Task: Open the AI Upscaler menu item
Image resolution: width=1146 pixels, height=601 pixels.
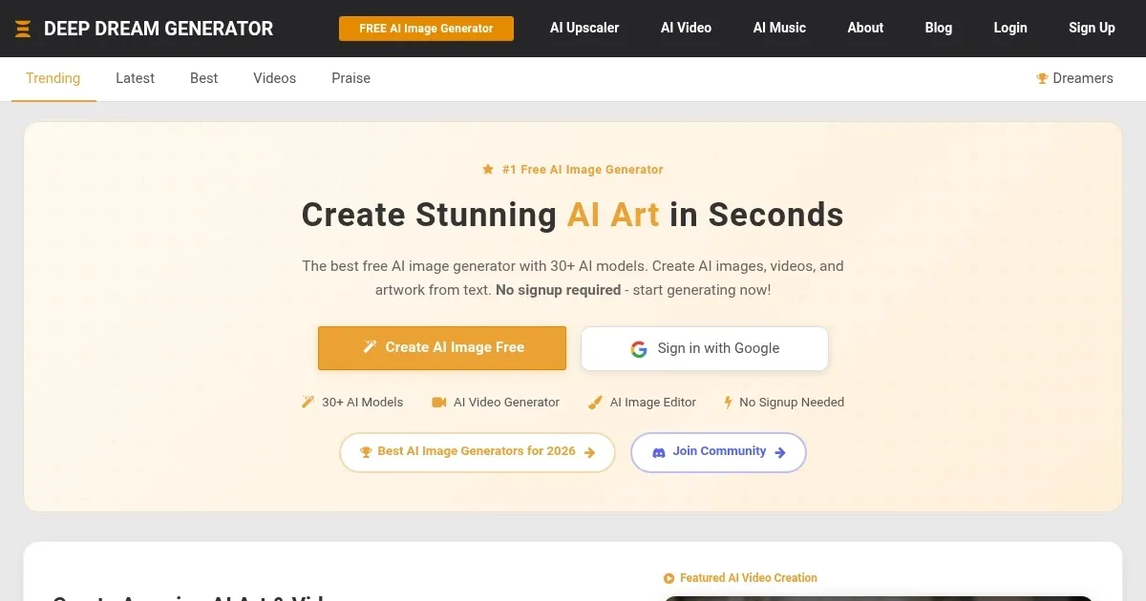Action: (x=584, y=28)
